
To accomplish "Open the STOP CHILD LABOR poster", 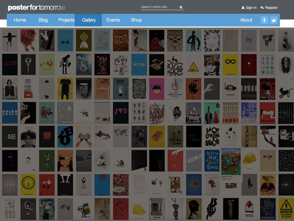I will (x=212, y=137).
